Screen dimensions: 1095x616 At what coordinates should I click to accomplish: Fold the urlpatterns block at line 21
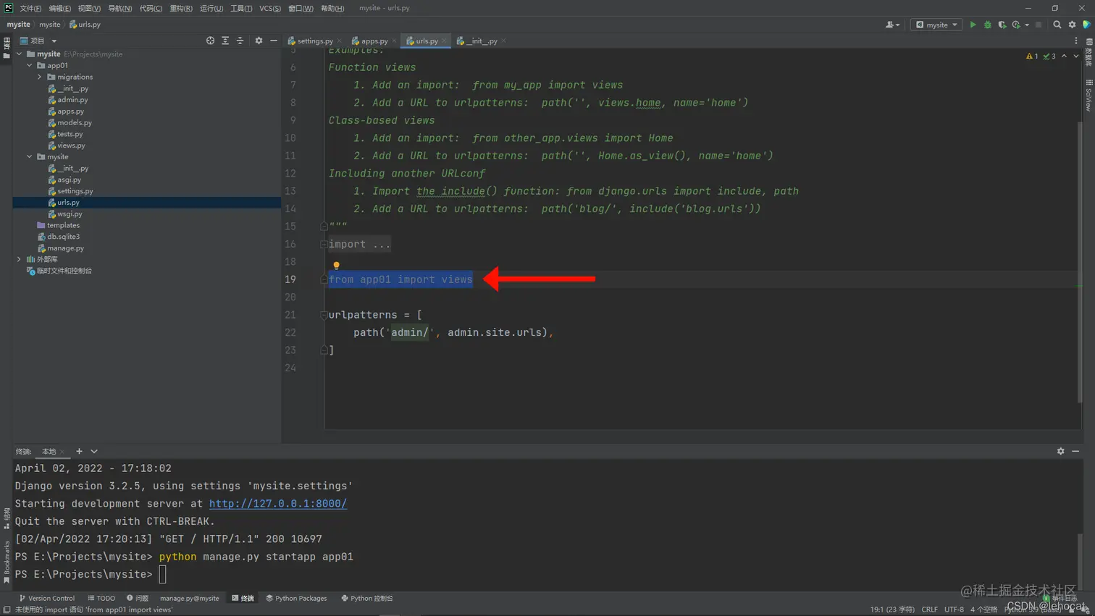pos(324,315)
